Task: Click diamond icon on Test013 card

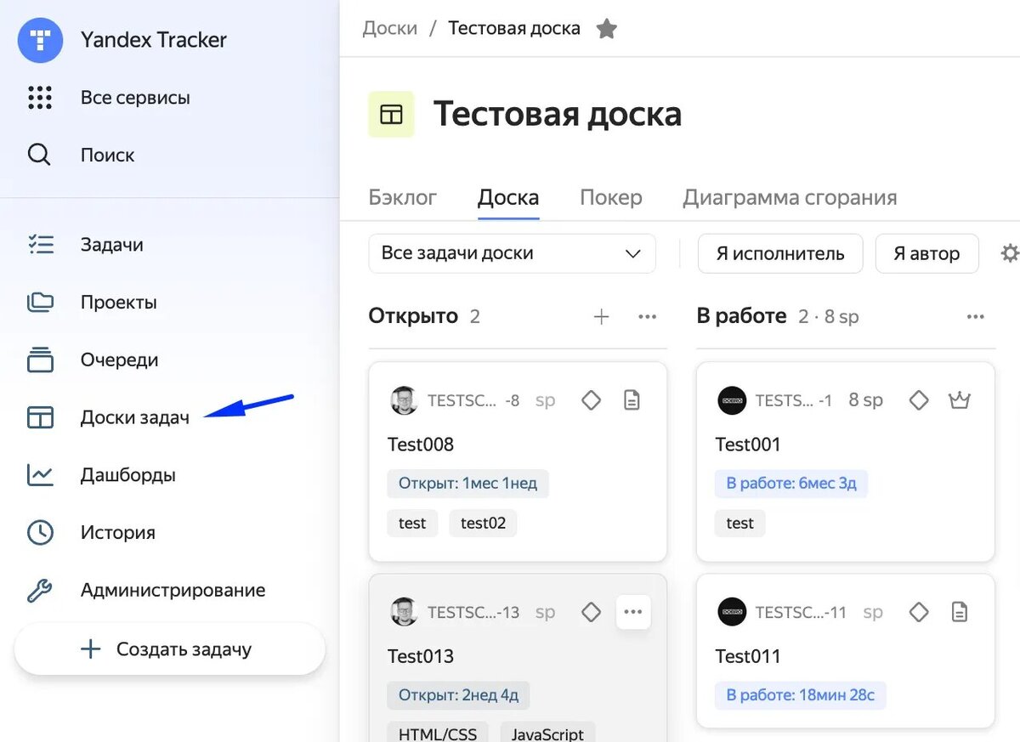Action: tap(591, 612)
